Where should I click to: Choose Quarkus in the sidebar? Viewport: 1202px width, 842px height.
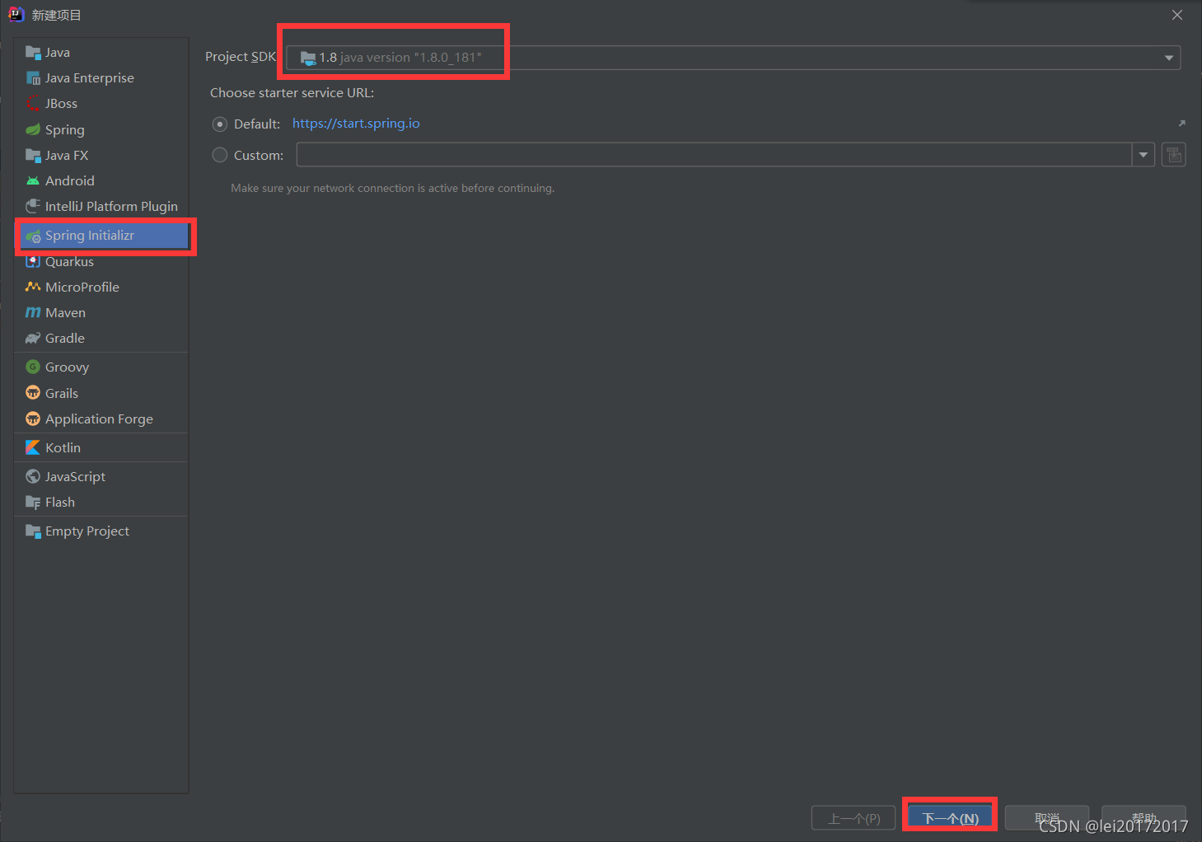[x=101, y=261]
